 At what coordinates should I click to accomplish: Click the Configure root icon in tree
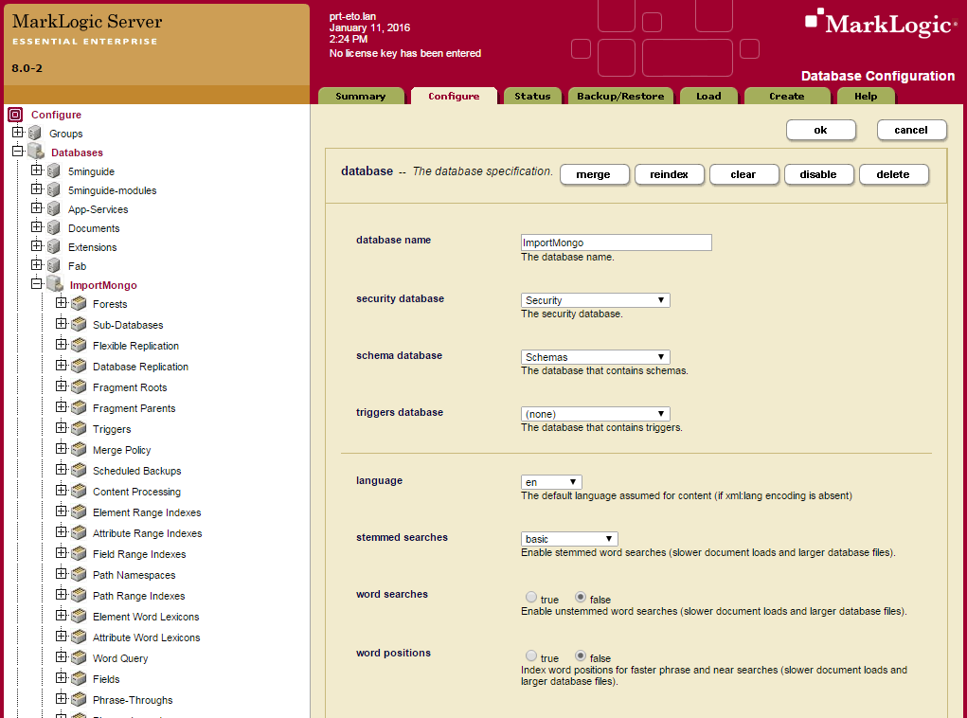[x=15, y=115]
